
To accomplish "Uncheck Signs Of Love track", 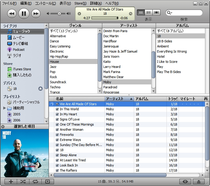I will click(x=57, y=119).
